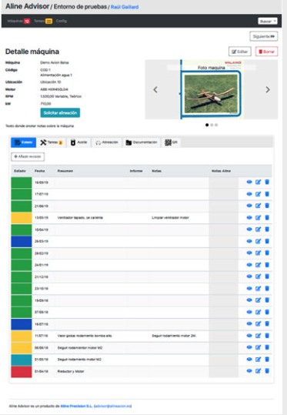Image resolution: width=287 pixels, height=415 pixels.
Task: Open the Documentación folder tab
Action: tap(142, 142)
